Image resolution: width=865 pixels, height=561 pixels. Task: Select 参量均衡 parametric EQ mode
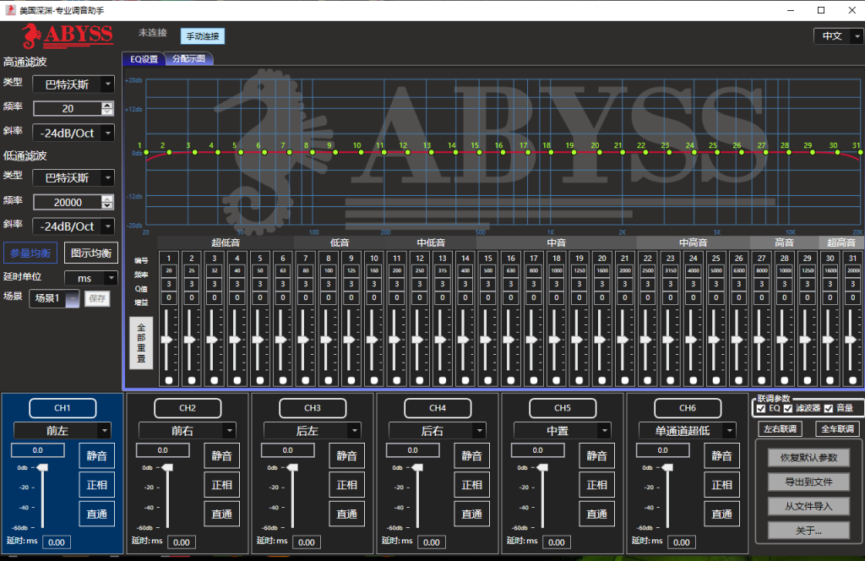pyautogui.click(x=30, y=253)
